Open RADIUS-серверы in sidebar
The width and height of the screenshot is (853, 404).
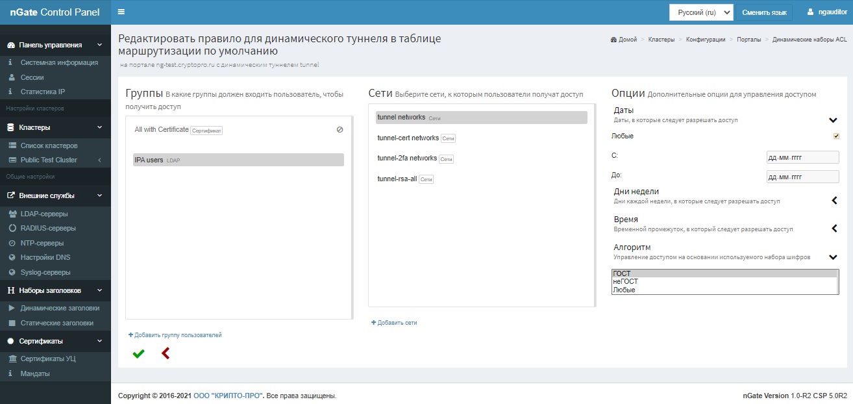coord(47,228)
